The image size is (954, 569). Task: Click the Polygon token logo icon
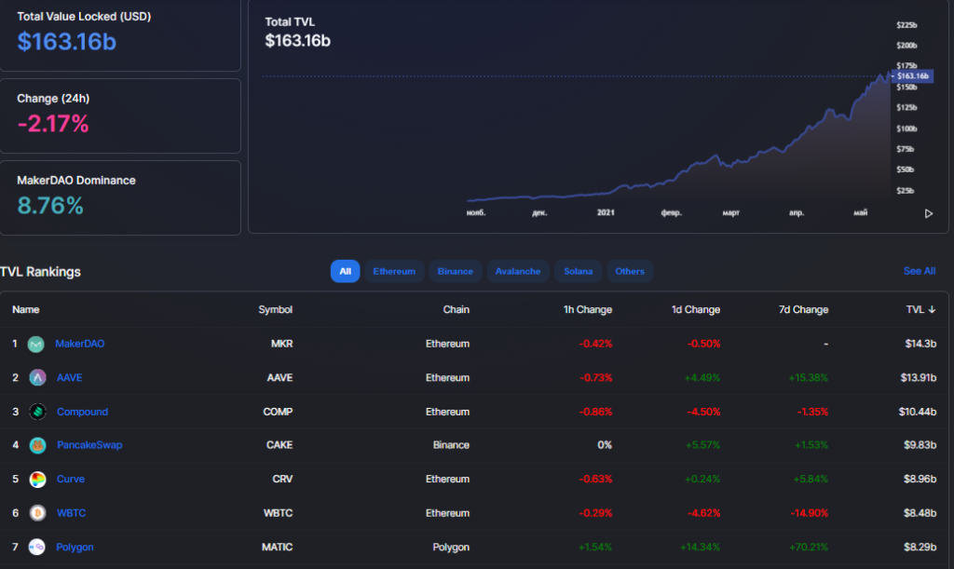[37, 548]
